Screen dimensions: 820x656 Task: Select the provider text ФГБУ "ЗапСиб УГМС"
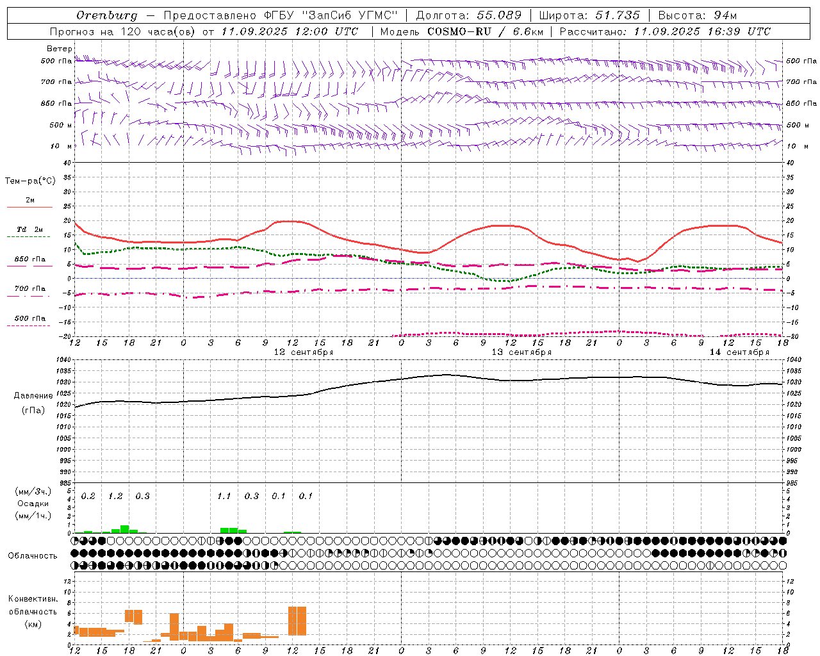tap(331, 15)
